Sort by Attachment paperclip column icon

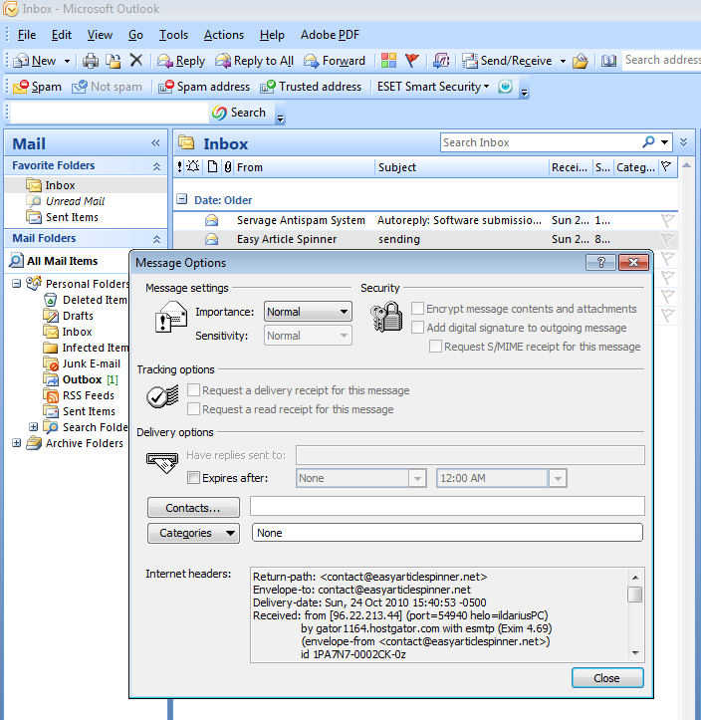[x=228, y=167]
